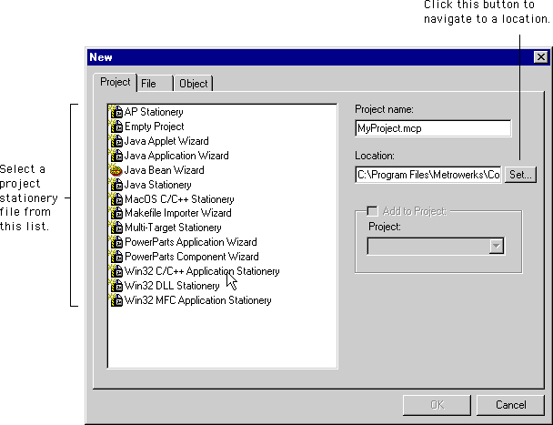The height and width of the screenshot is (425, 553).
Task: Click the Cancel button
Action: (x=510, y=405)
